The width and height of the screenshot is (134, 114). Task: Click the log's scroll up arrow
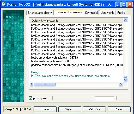125,20
